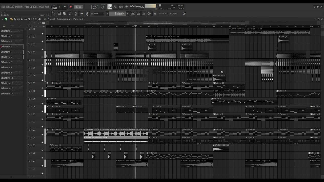The height and width of the screenshot is (182, 324).
Task: Toggle typing keyboard to piano icon
Action: point(110,7)
